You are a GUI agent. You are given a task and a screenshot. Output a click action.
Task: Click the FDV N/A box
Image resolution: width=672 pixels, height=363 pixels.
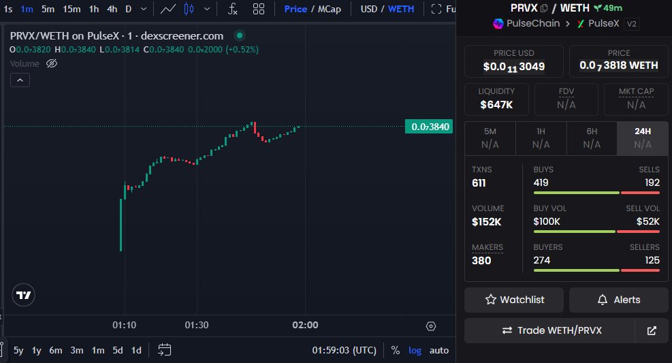click(566, 99)
